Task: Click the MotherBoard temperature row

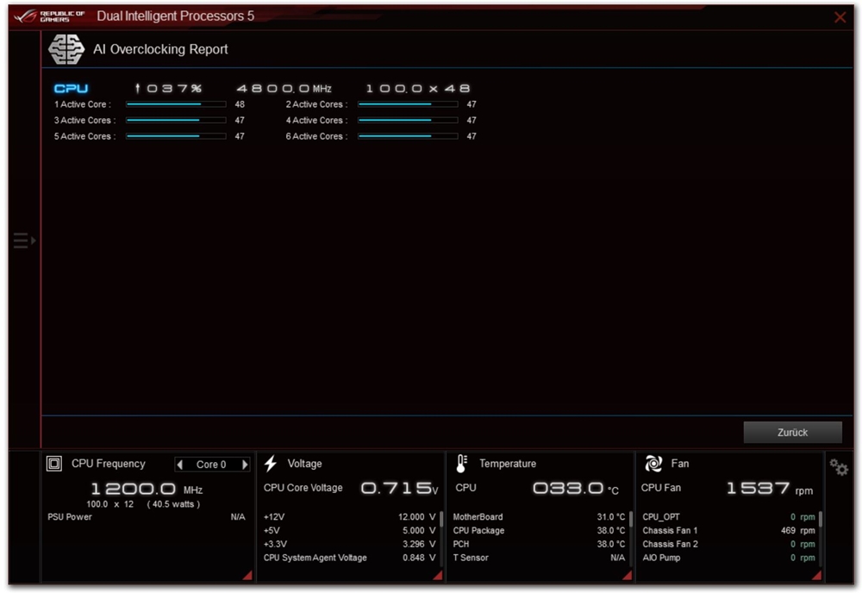Action: click(539, 517)
